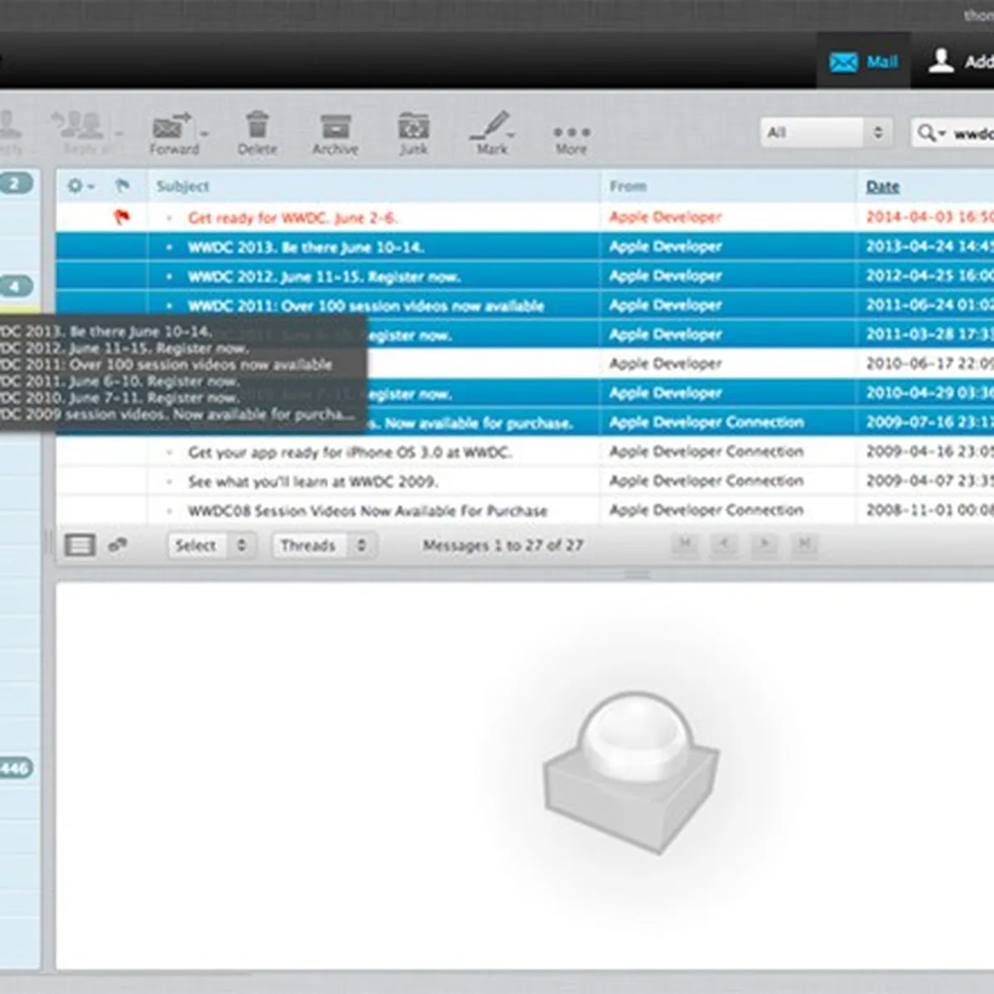The image size is (994, 994).
Task: Toggle the preview pane list view icon
Action: (x=80, y=545)
